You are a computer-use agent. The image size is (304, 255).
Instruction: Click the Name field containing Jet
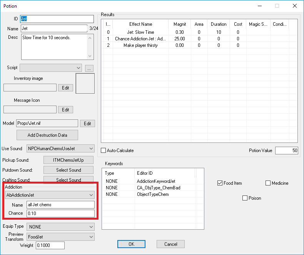[x=54, y=28]
